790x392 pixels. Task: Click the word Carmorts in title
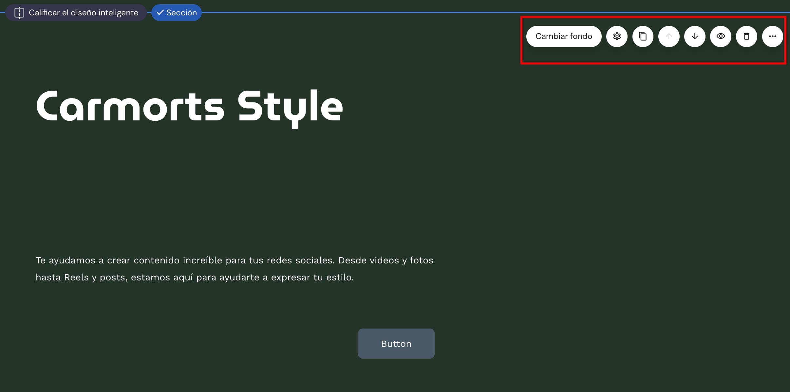130,107
